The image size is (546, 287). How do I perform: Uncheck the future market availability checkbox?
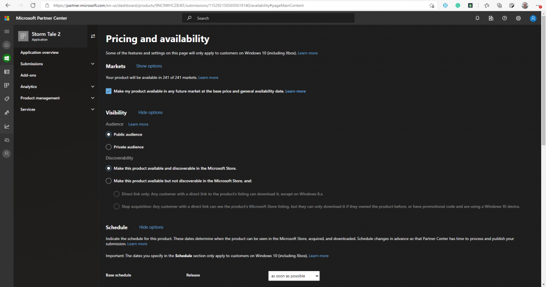click(x=109, y=91)
